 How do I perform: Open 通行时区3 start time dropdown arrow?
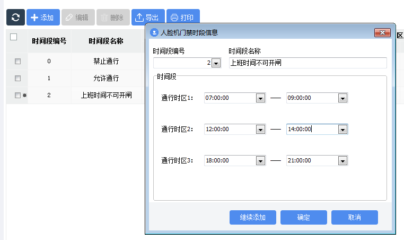tap(260, 161)
